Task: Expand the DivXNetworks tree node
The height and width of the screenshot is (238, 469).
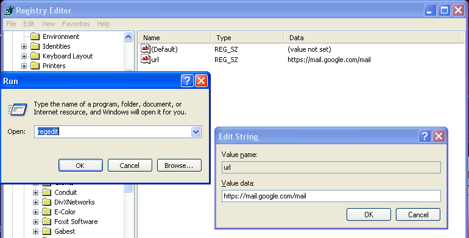Action: point(35,203)
